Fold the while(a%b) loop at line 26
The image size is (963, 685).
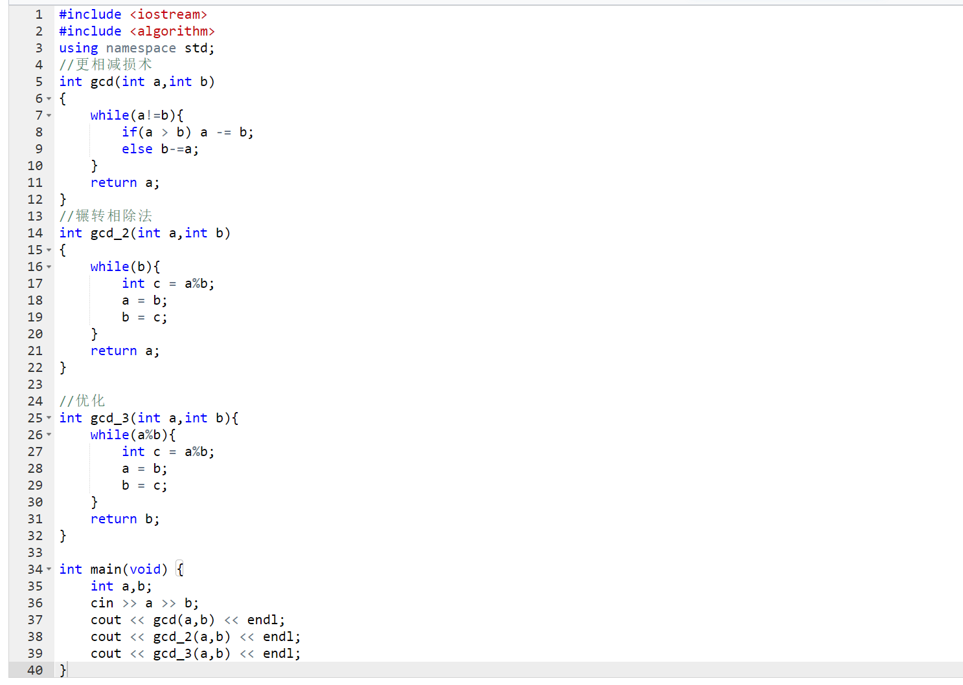click(49, 435)
